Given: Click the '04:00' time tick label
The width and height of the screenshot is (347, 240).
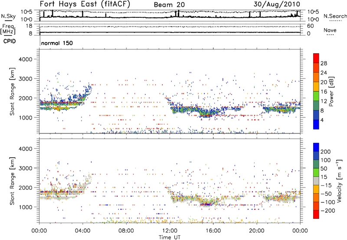Looking at the screenshot, I should (x=83, y=231).
